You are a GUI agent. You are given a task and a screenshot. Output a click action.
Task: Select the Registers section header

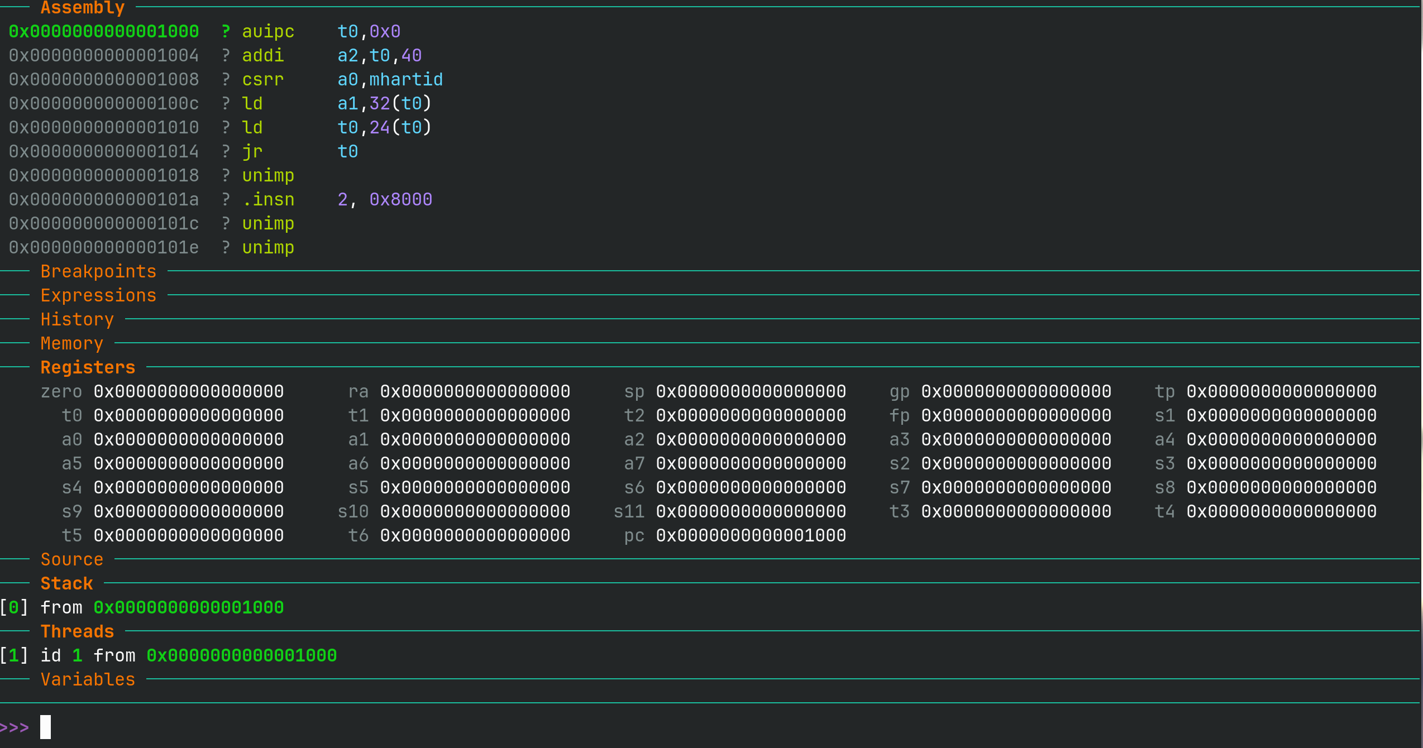click(88, 367)
